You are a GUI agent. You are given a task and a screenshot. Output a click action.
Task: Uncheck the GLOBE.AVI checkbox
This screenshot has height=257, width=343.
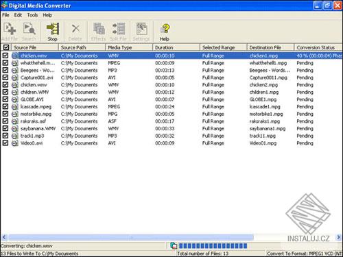click(5, 99)
